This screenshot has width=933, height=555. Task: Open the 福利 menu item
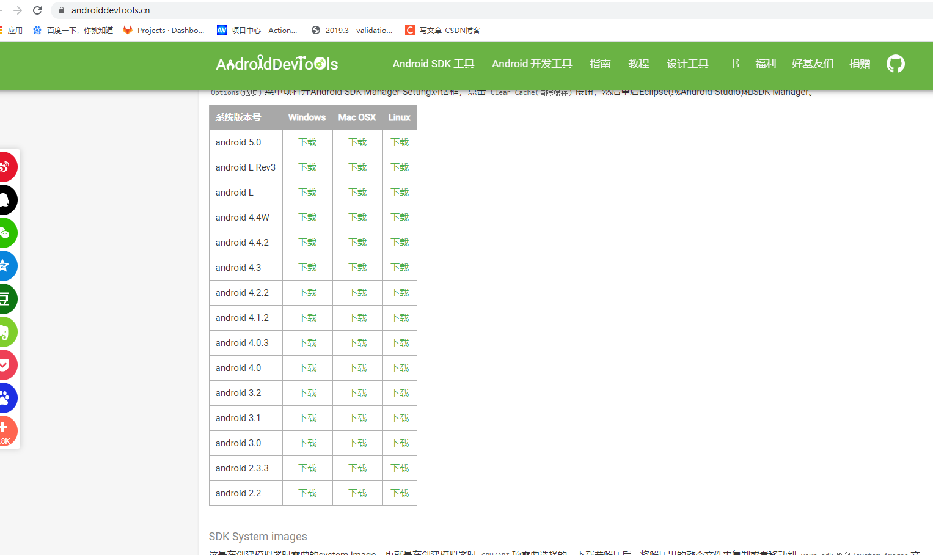(766, 64)
